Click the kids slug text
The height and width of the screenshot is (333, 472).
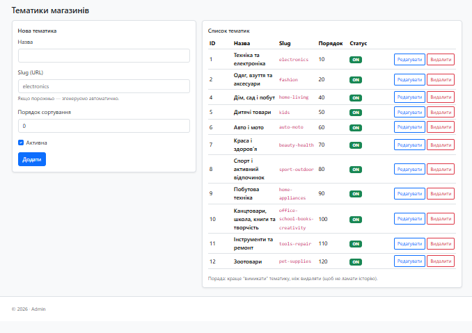(284, 112)
